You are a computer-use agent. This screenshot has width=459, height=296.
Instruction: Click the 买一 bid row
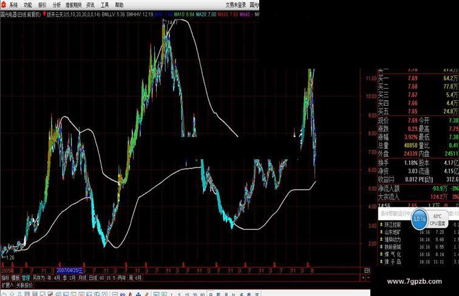tap(418, 78)
